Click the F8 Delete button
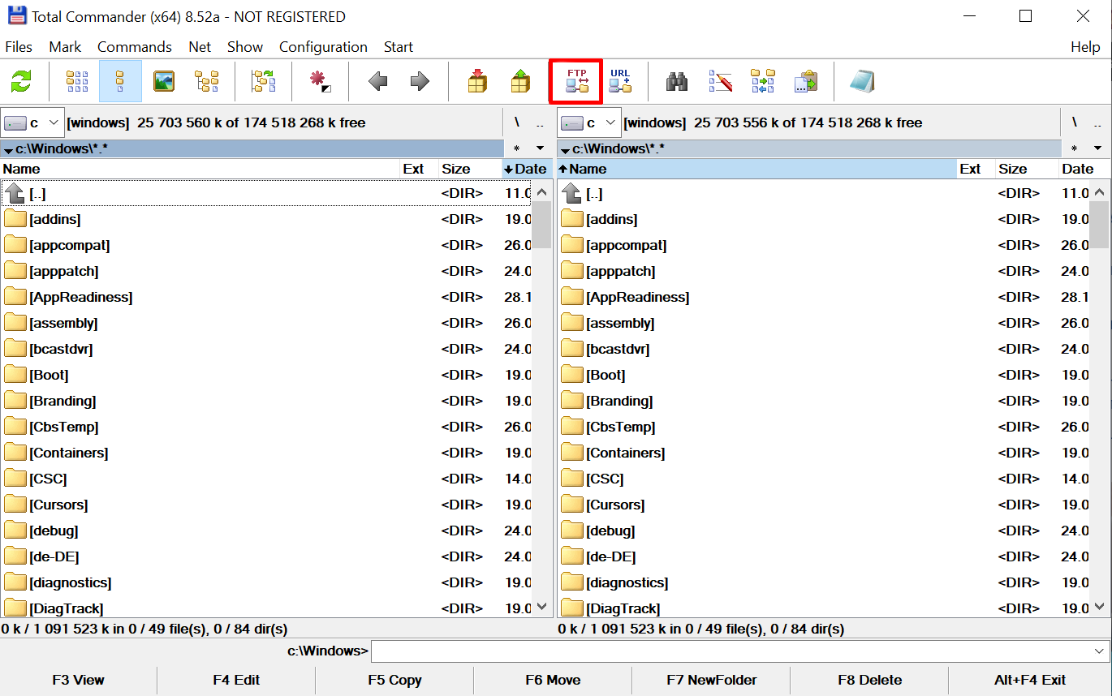Screen dimensions: 1112x696 (x=869, y=680)
